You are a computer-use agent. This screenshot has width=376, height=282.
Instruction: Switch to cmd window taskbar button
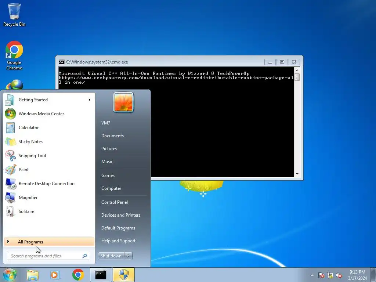pos(101,275)
